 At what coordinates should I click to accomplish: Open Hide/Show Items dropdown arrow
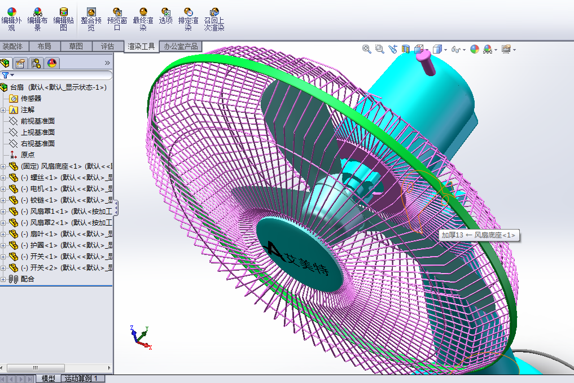(x=464, y=50)
